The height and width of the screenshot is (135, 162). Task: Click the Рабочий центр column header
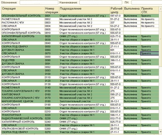click(117, 10)
